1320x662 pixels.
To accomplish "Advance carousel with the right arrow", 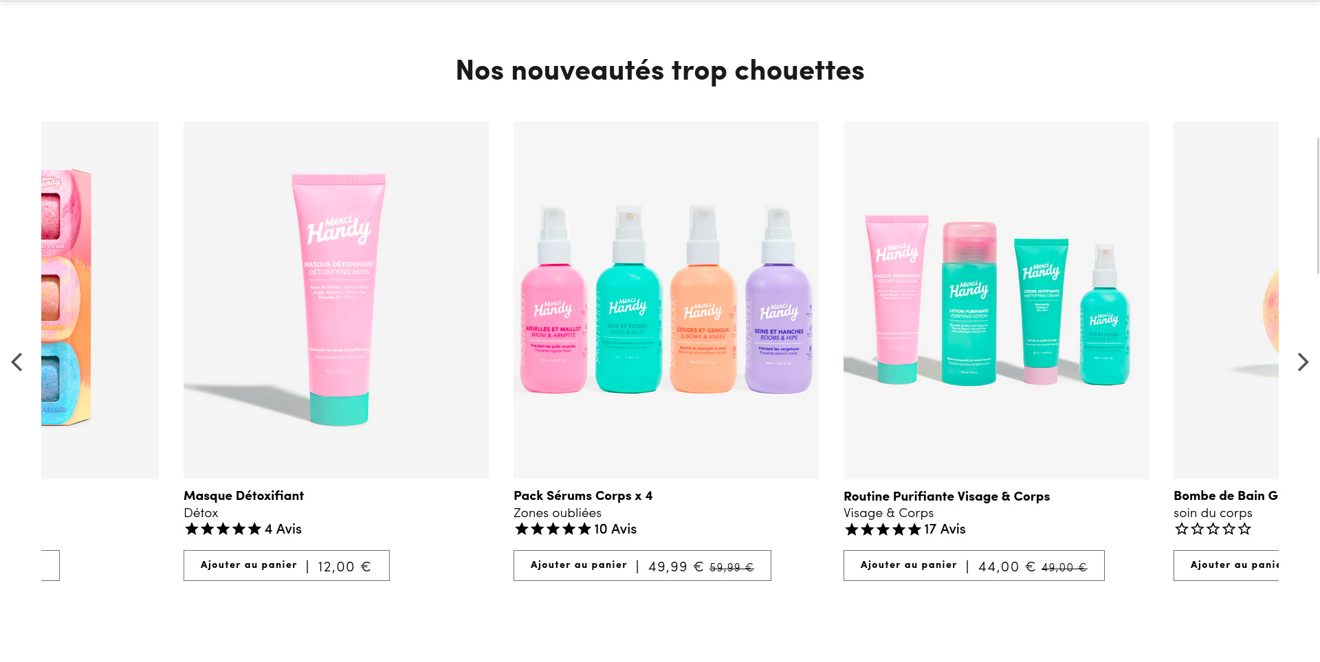I will click(x=1302, y=362).
